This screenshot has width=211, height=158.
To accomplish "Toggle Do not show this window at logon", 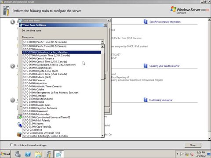I will pos(11,145).
